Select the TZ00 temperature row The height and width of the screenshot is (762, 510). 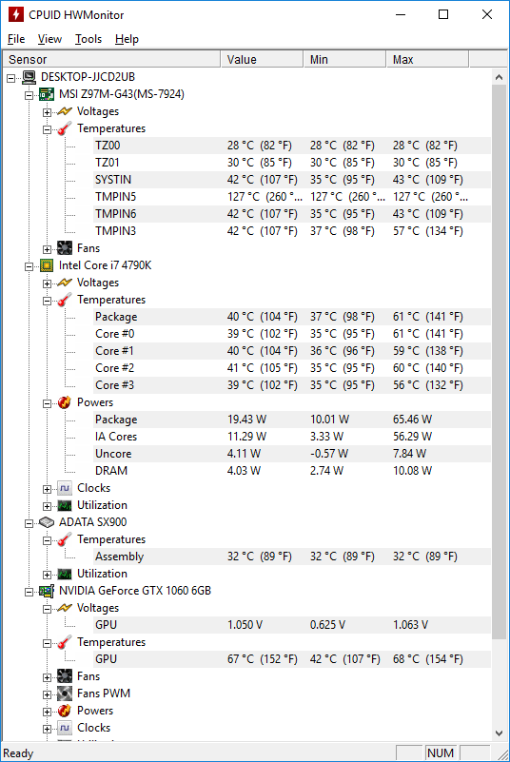292,146
